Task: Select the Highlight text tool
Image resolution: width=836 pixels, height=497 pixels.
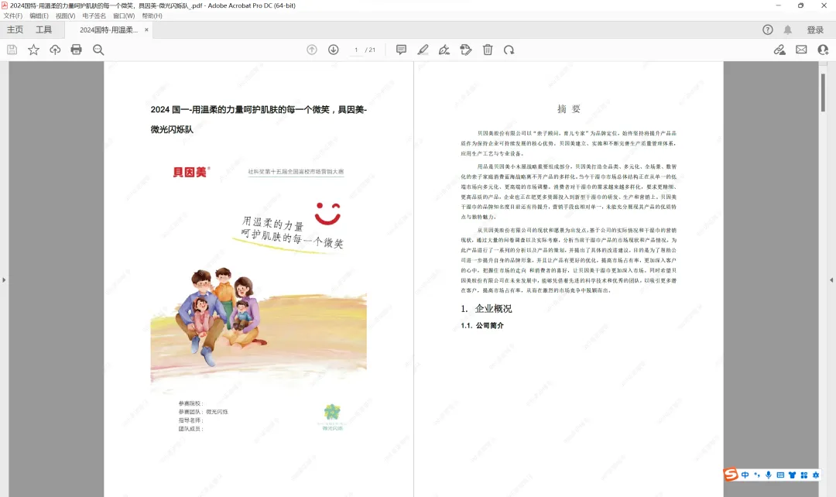Action: (x=423, y=50)
